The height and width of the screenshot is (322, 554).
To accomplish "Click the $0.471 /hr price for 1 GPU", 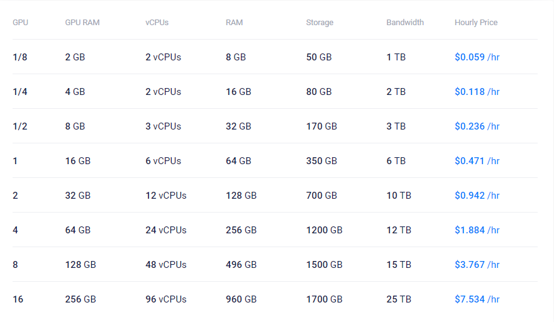I will pyautogui.click(x=477, y=161).
